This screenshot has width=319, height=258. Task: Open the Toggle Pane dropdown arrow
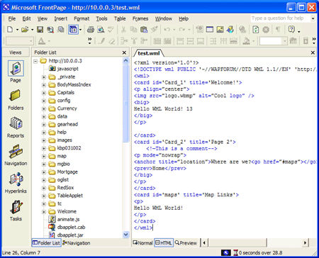point(81,30)
